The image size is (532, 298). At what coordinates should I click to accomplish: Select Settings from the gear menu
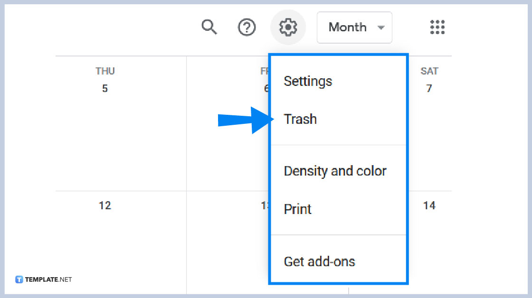tap(308, 81)
